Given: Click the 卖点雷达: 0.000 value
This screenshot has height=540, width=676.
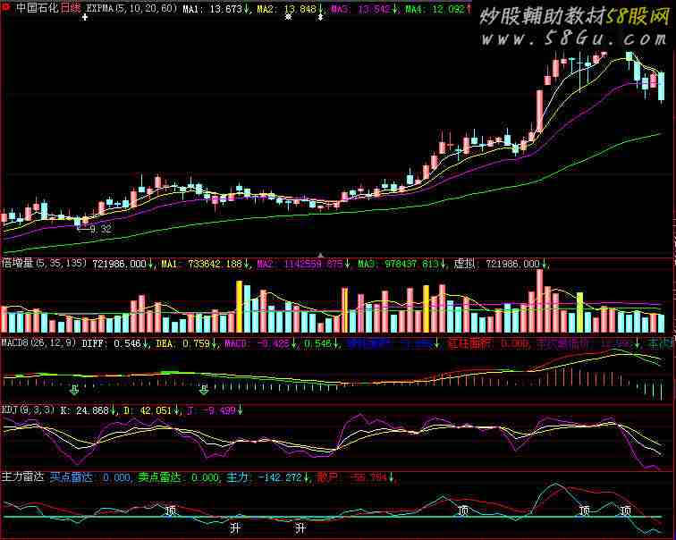Looking at the screenshot, I should click(x=178, y=477).
